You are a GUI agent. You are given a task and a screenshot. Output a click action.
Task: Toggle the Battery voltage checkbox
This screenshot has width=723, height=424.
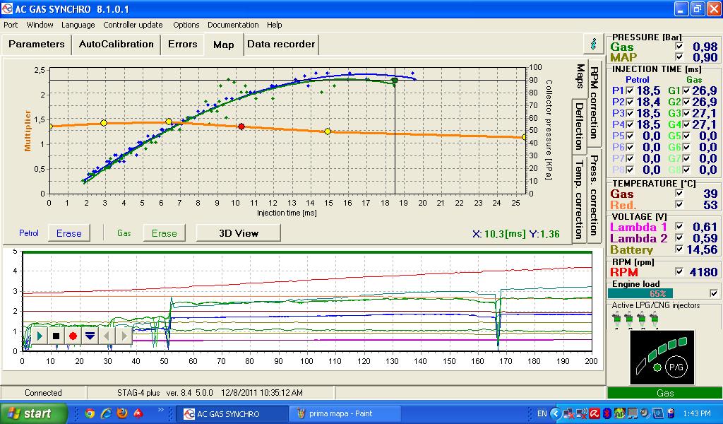(680, 249)
